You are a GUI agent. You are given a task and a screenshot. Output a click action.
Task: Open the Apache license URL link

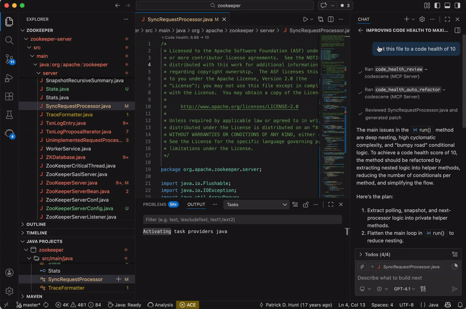point(239,107)
